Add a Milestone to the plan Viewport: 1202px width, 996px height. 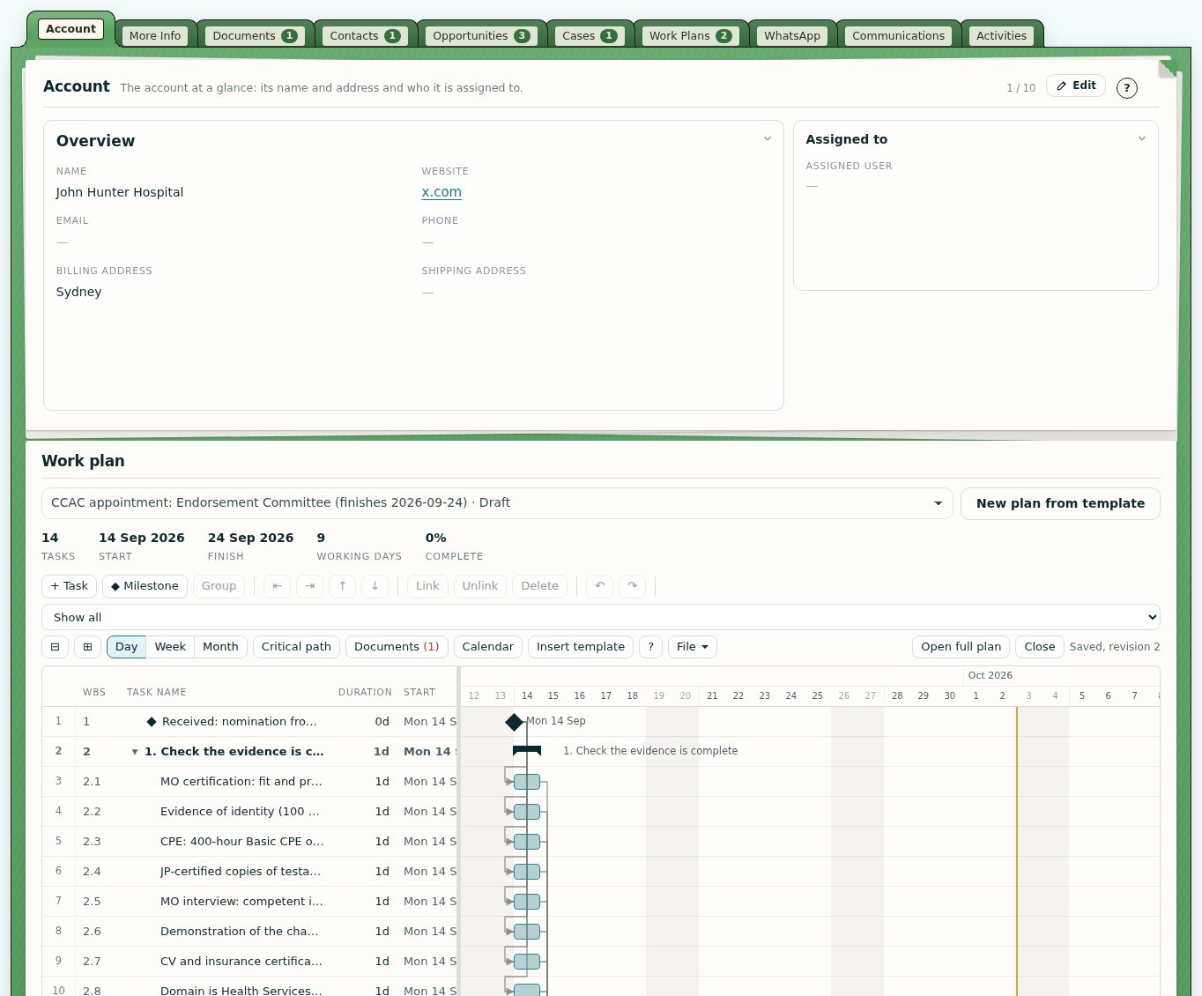[x=145, y=586]
